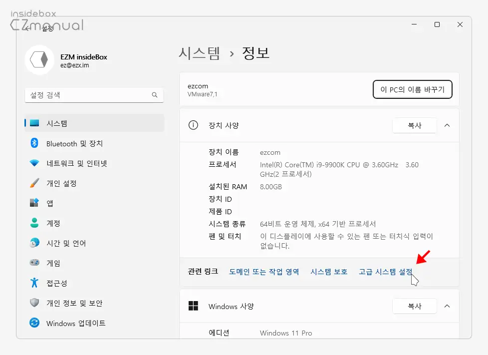Open 개인 설정 category
This screenshot has height=355, width=488.
(x=94, y=183)
